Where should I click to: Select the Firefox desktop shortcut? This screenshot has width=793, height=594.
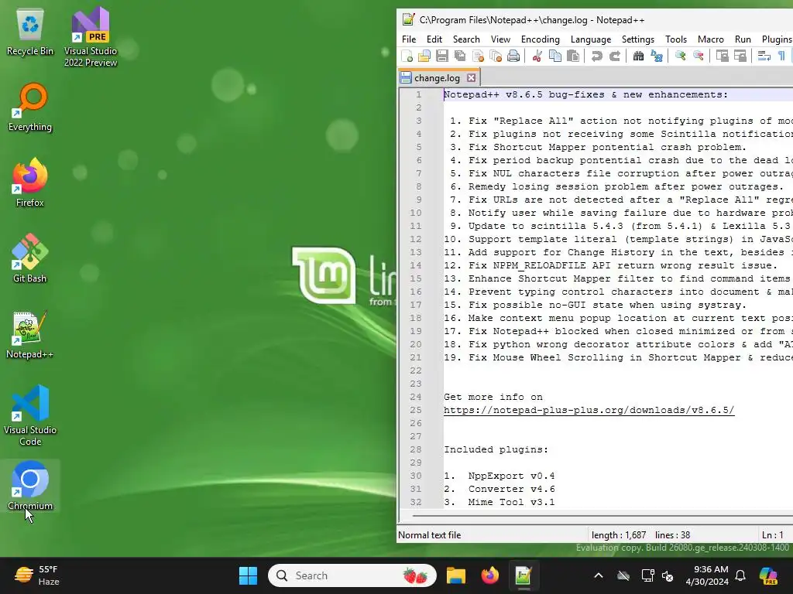click(x=30, y=183)
